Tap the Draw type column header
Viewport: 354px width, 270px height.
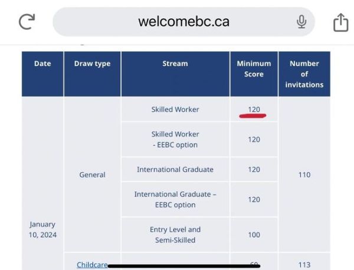(x=92, y=64)
